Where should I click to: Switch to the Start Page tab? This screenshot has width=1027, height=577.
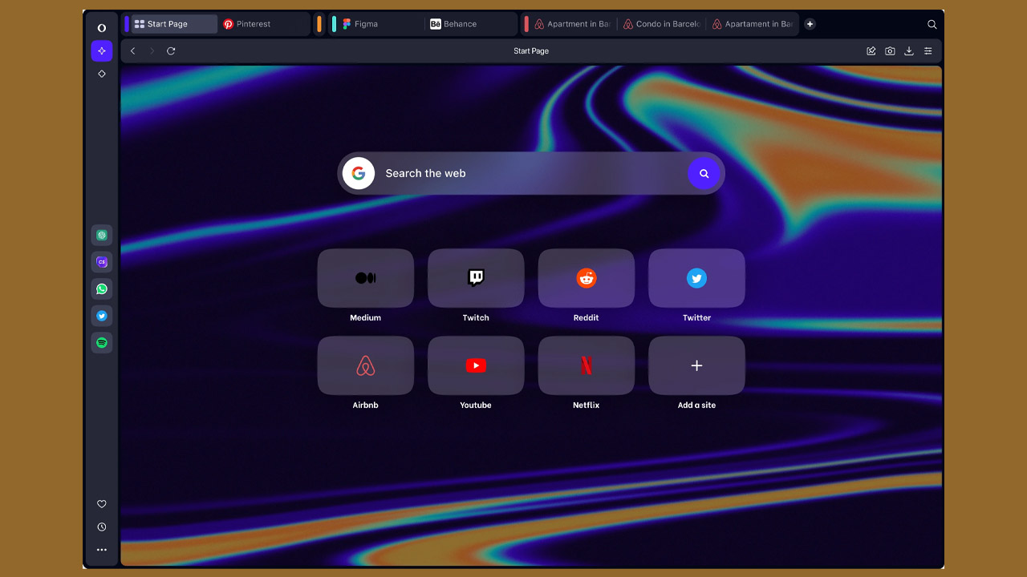[174, 24]
